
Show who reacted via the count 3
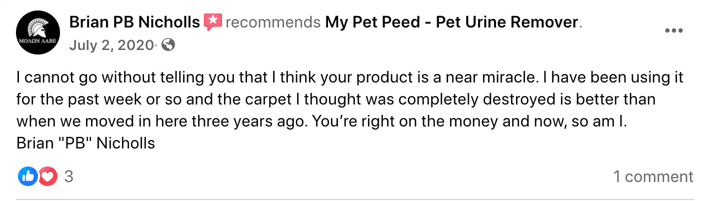69,176
